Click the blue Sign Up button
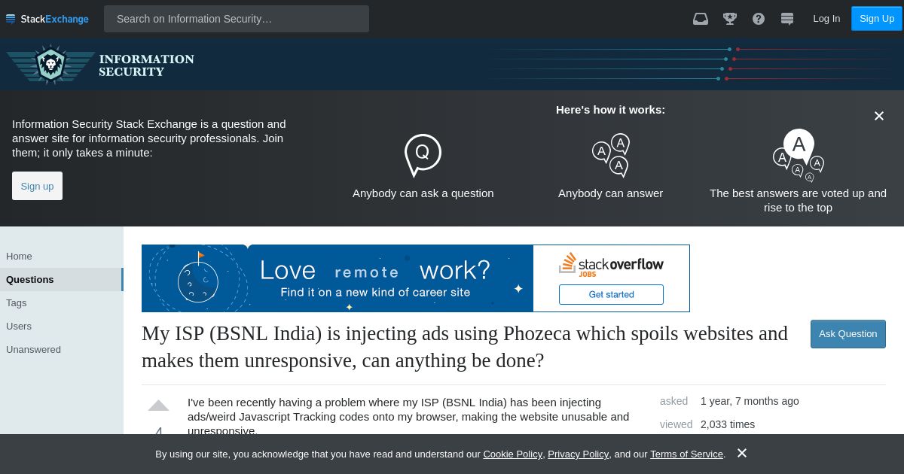Image resolution: width=904 pixels, height=474 pixels. pyautogui.click(x=877, y=19)
